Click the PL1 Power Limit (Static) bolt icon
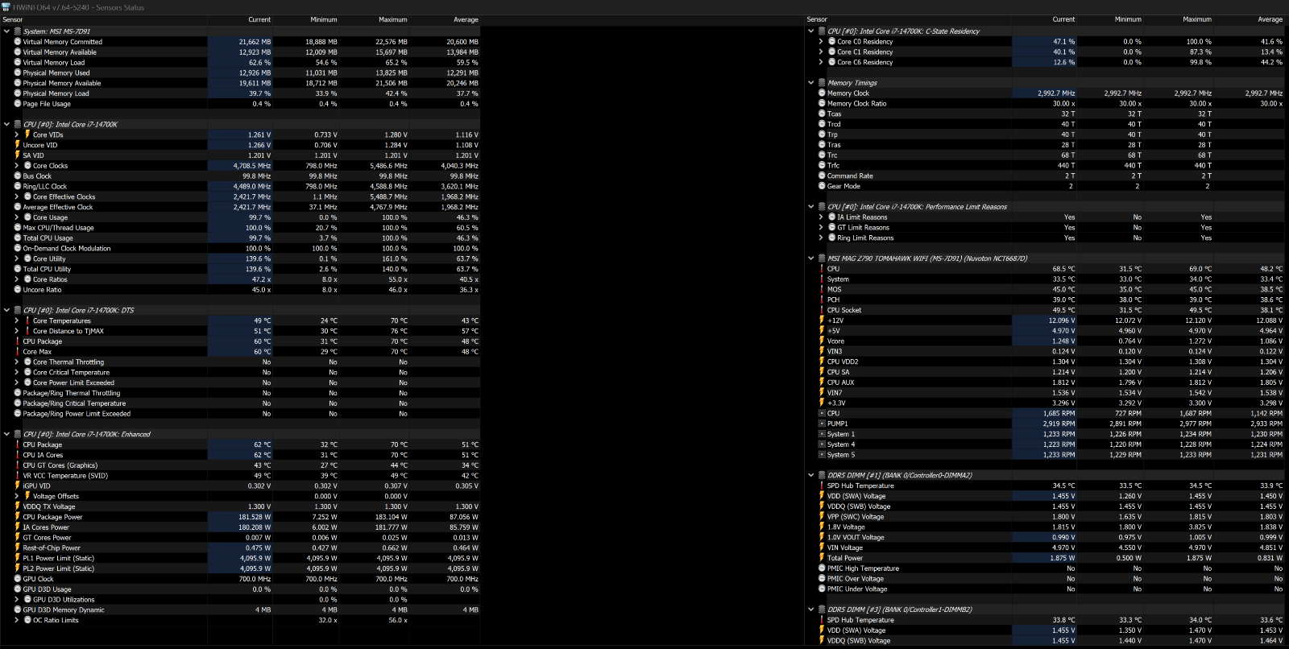The width and height of the screenshot is (1289, 649). [x=18, y=558]
